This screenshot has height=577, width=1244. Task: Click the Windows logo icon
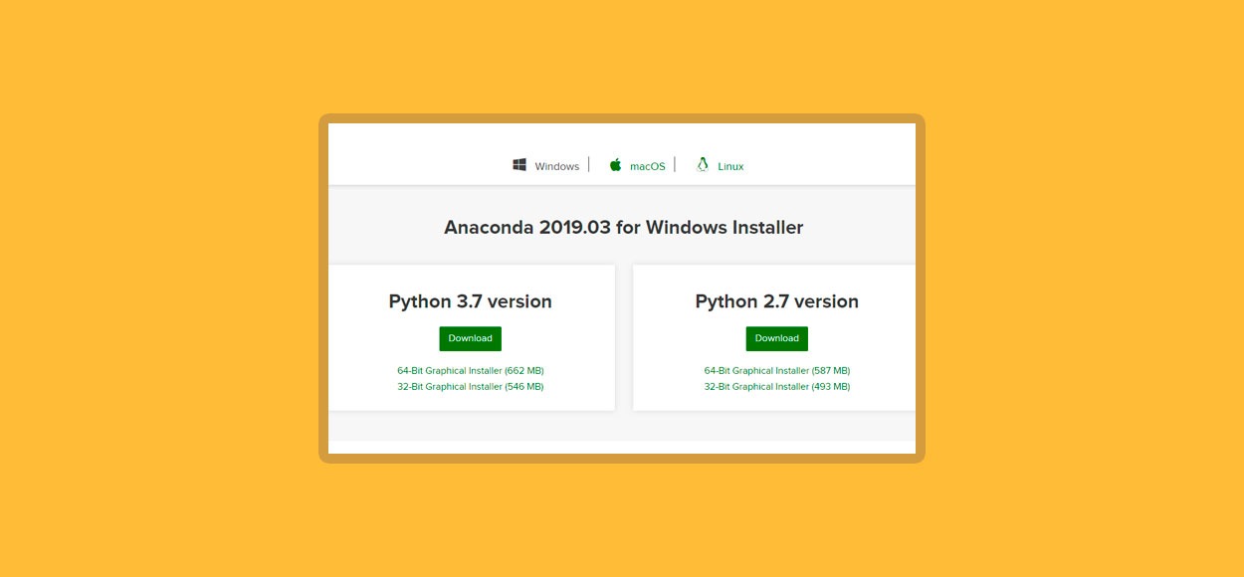pyautogui.click(x=519, y=165)
